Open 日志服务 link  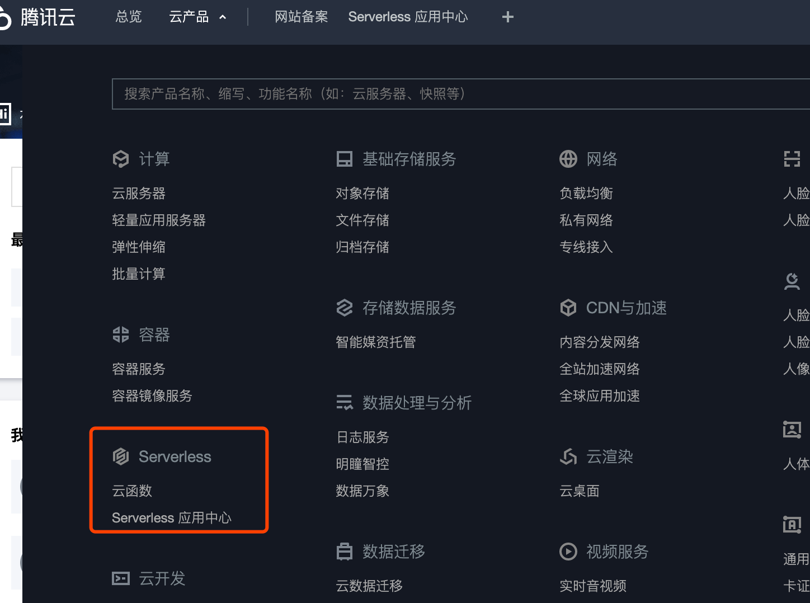click(362, 437)
